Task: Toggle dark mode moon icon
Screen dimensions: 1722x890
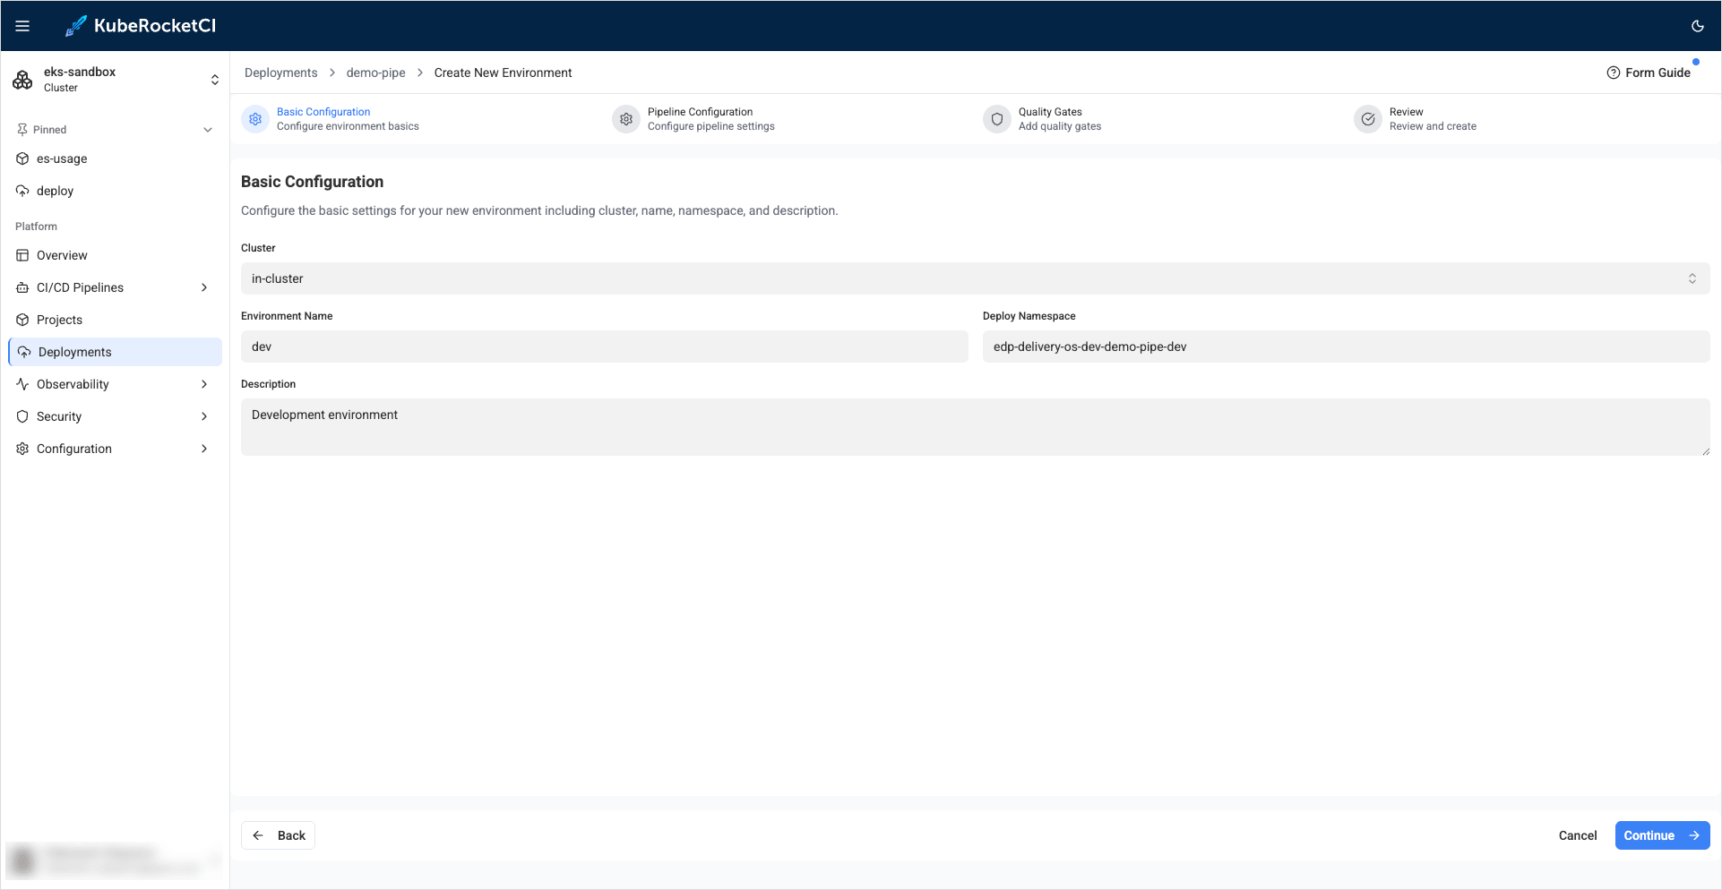Action: [1697, 26]
